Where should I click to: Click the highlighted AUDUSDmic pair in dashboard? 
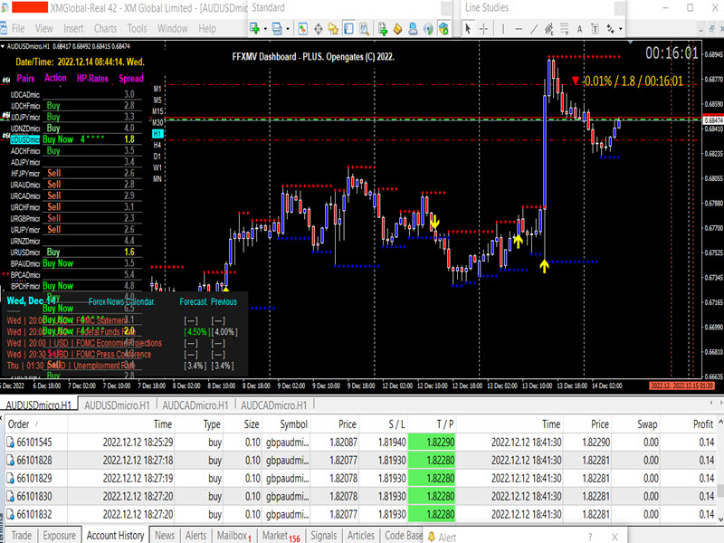tap(24, 139)
